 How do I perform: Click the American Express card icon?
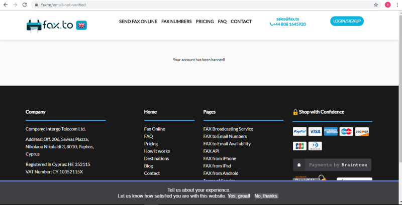pyautogui.click(x=331, y=132)
